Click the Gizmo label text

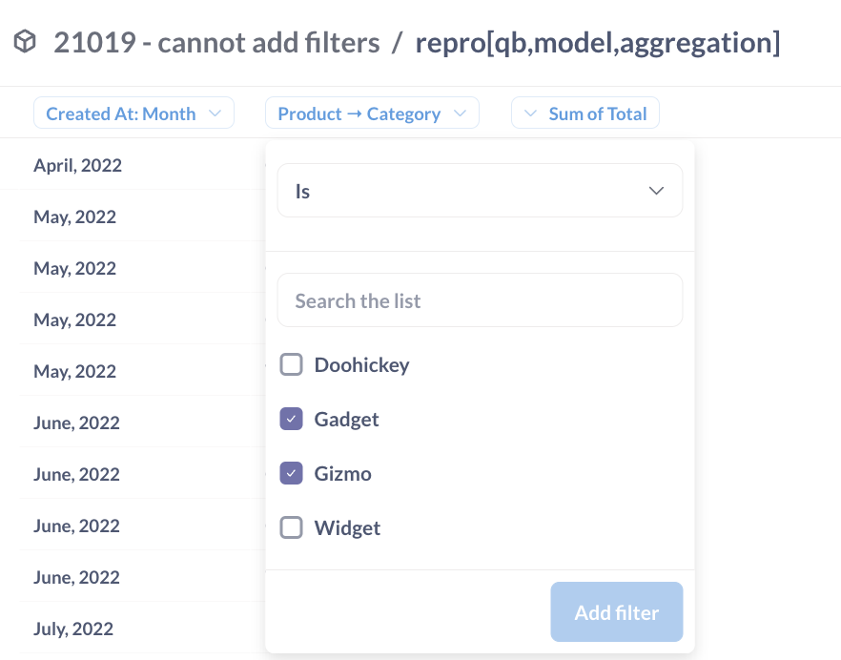pos(341,473)
